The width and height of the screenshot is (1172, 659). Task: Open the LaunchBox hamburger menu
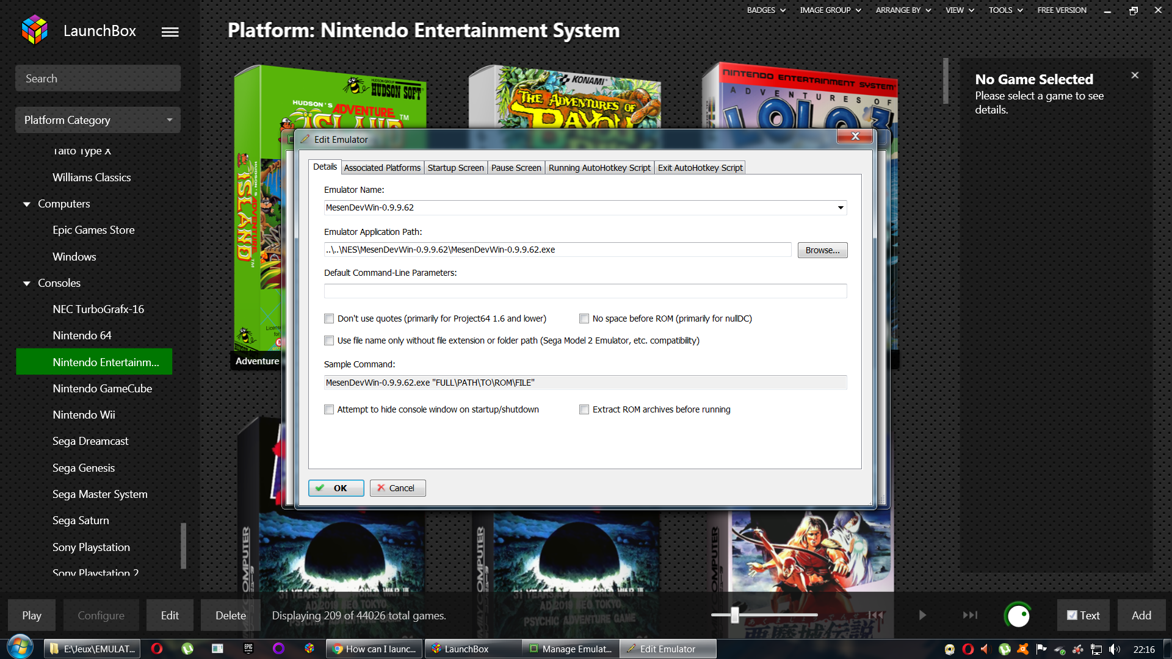click(x=170, y=32)
